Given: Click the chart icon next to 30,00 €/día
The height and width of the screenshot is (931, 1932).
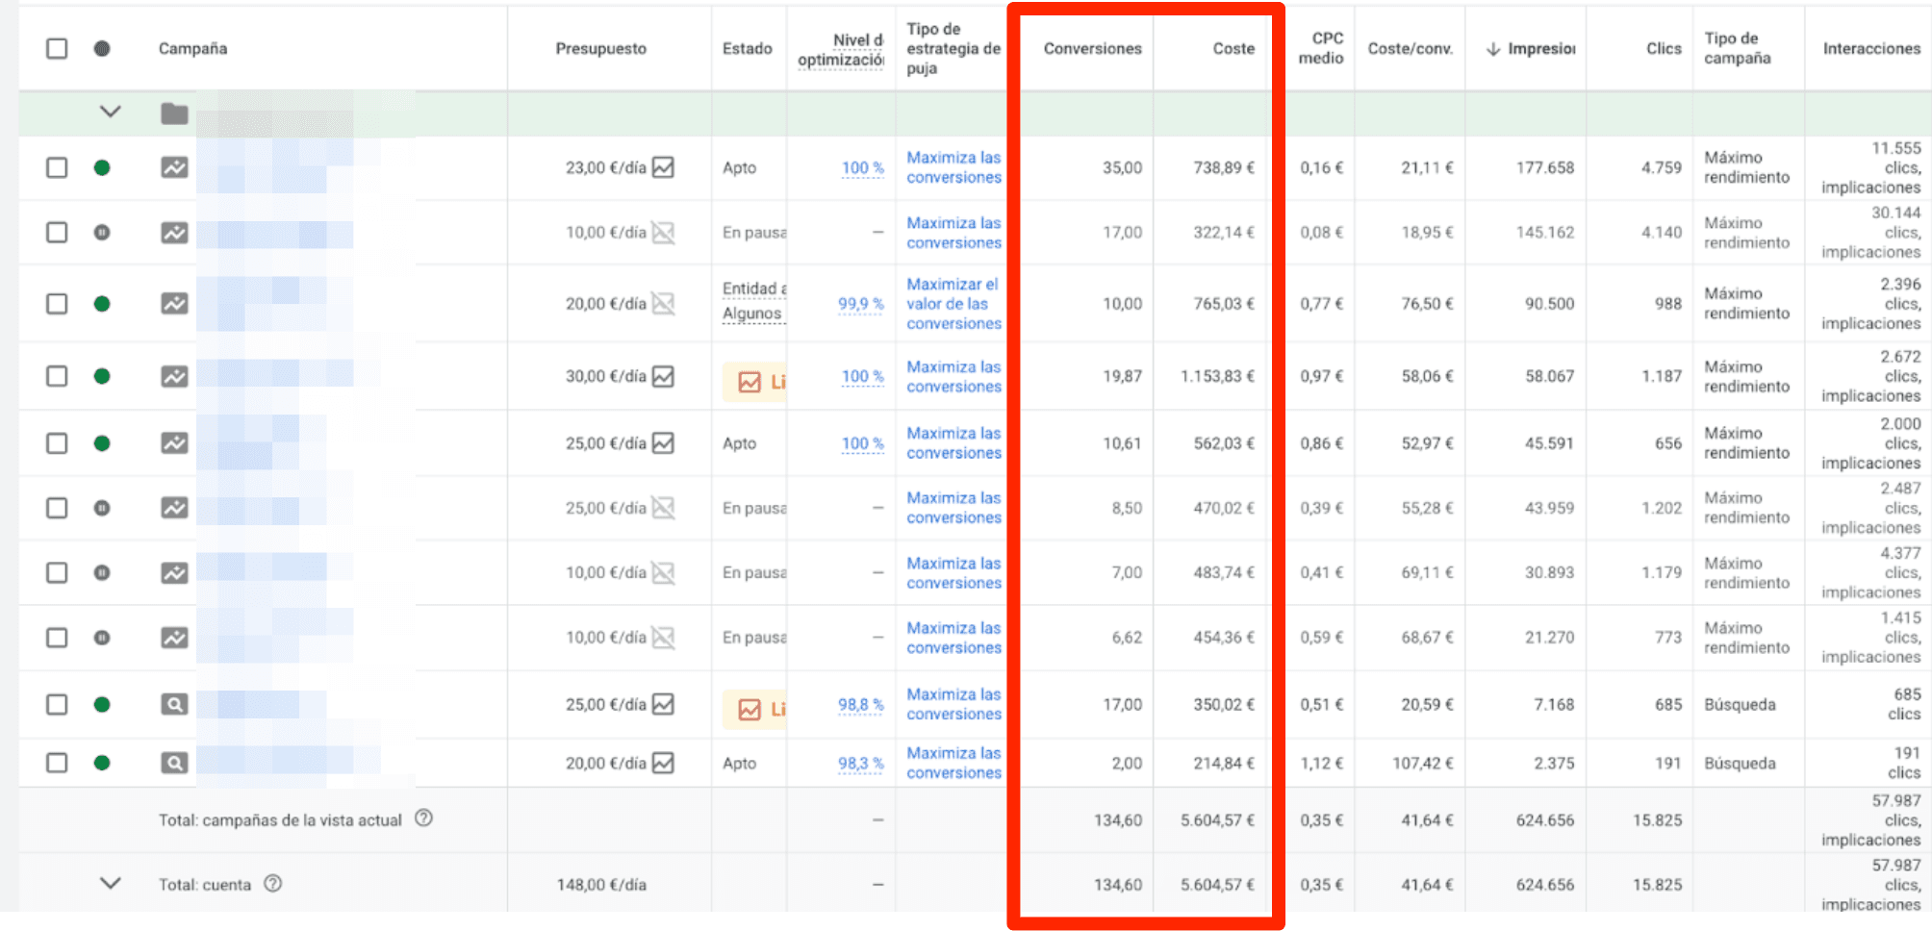Looking at the screenshot, I should coord(663,376).
